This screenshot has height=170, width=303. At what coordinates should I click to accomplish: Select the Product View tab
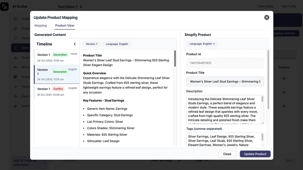[64, 25]
